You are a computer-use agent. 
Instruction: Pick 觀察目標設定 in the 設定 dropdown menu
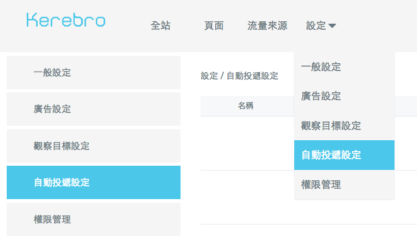[x=344, y=126]
